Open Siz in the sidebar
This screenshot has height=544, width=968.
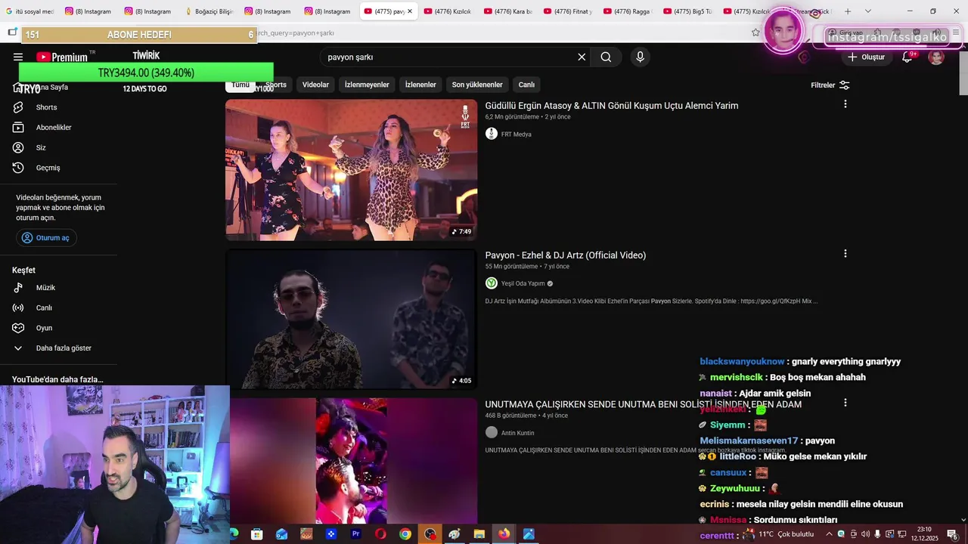41,147
